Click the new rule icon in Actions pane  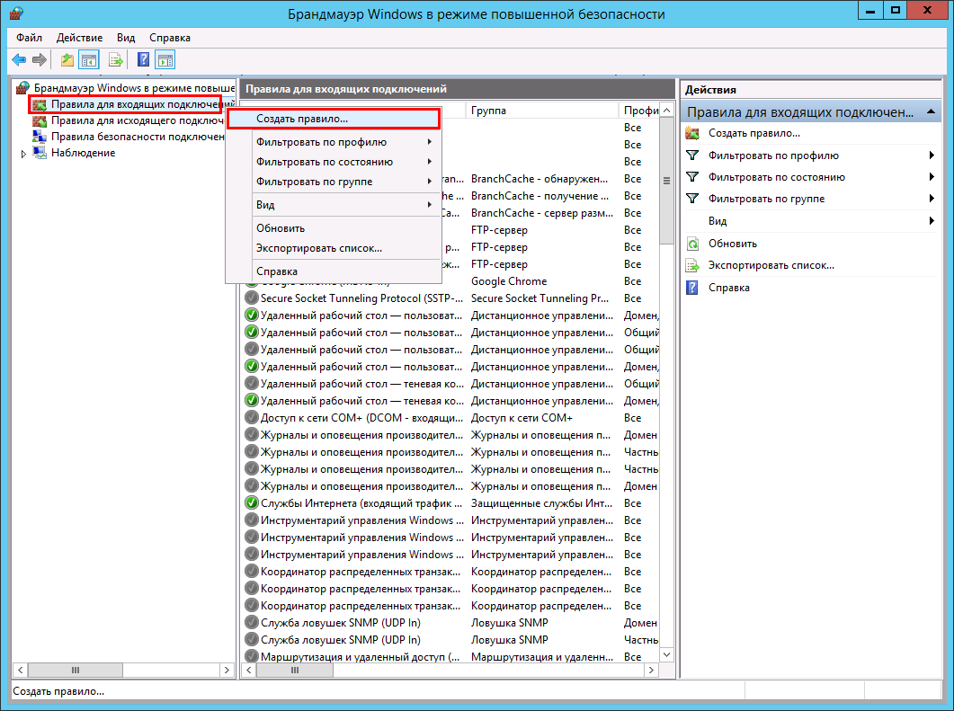point(692,133)
